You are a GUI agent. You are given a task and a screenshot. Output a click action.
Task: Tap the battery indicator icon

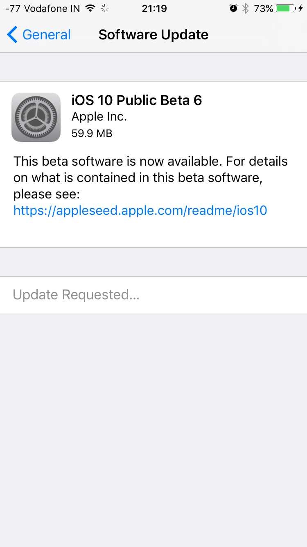point(286,8)
